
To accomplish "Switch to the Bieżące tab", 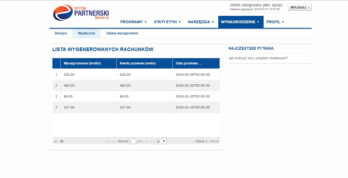I will coord(61,33).
